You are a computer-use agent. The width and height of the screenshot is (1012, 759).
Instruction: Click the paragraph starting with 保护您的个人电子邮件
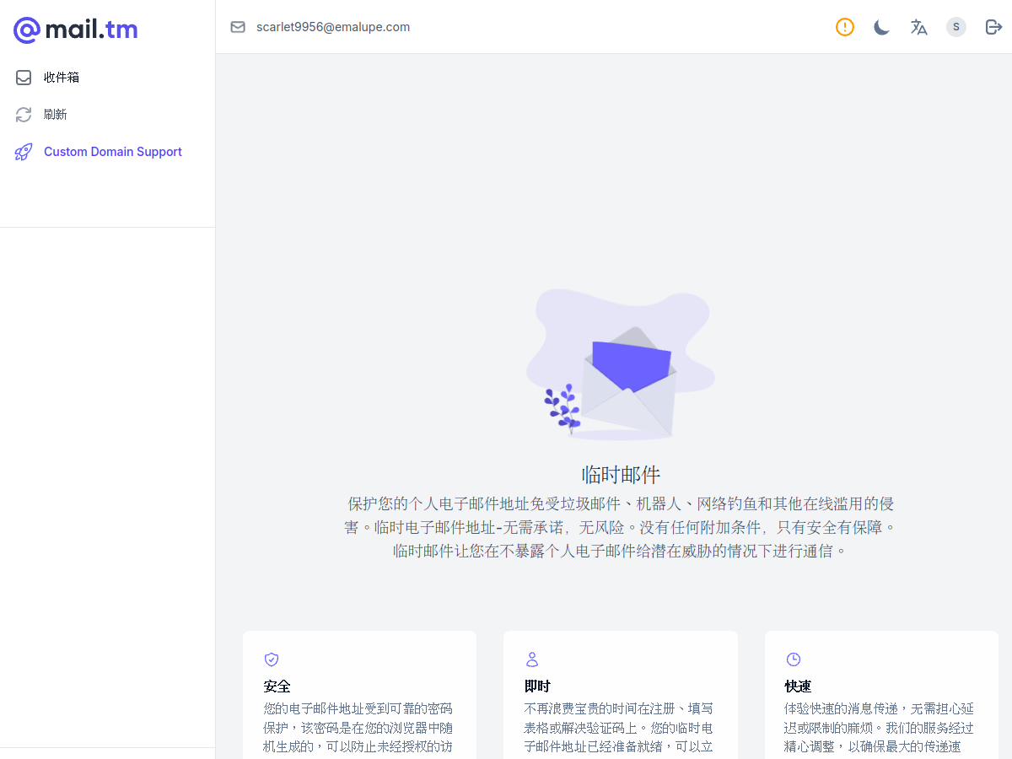(x=621, y=528)
